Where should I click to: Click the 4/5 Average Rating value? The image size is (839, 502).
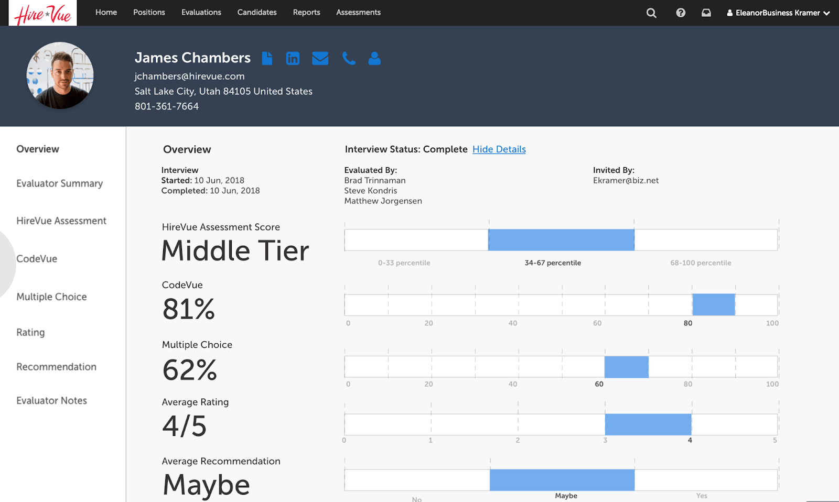pyautogui.click(x=185, y=426)
